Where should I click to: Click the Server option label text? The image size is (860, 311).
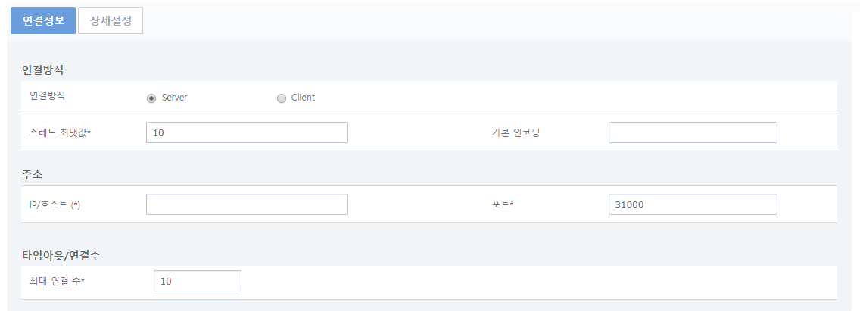pos(174,98)
